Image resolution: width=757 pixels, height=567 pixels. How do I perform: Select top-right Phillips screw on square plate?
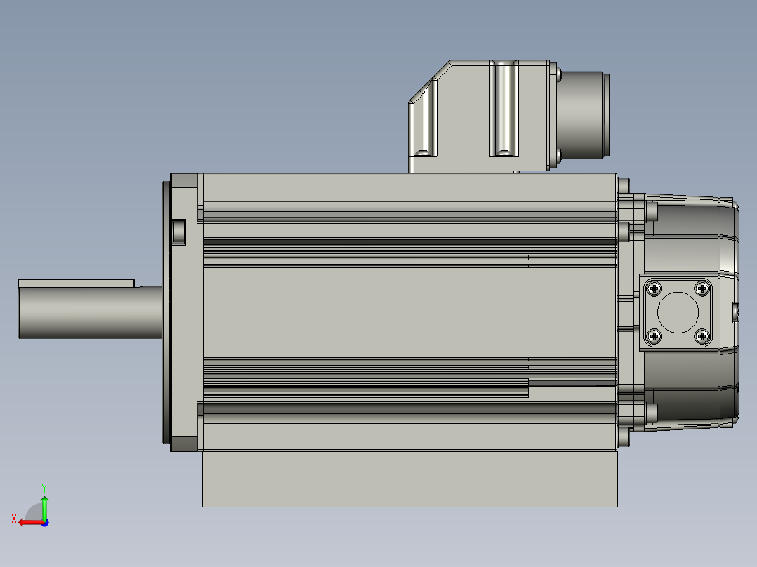[702, 288]
